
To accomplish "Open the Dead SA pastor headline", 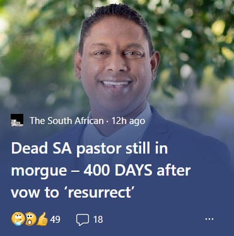I will pyautogui.click(x=101, y=171).
